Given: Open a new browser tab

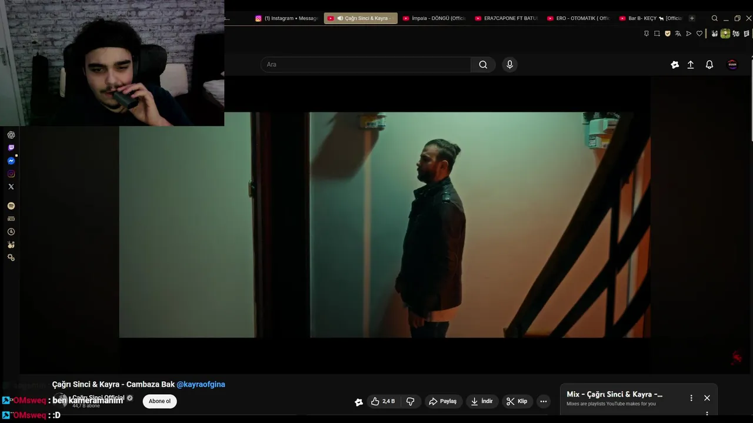Looking at the screenshot, I should (692, 18).
